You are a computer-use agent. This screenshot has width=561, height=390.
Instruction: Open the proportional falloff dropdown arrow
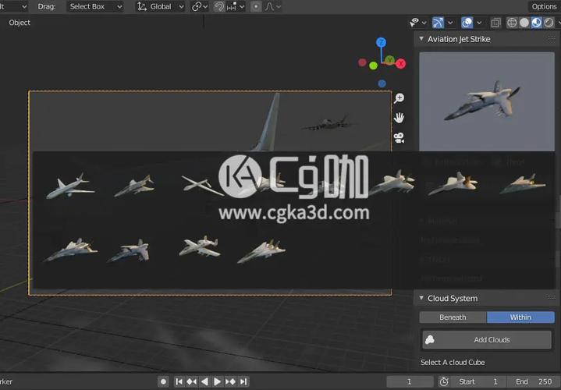(x=279, y=6)
